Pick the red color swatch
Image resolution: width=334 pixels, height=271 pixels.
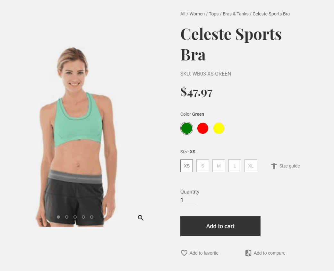tap(202, 128)
